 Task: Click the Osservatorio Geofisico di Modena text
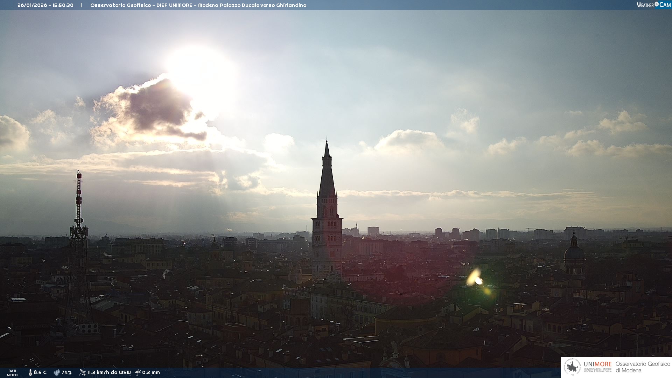coord(643,367)
